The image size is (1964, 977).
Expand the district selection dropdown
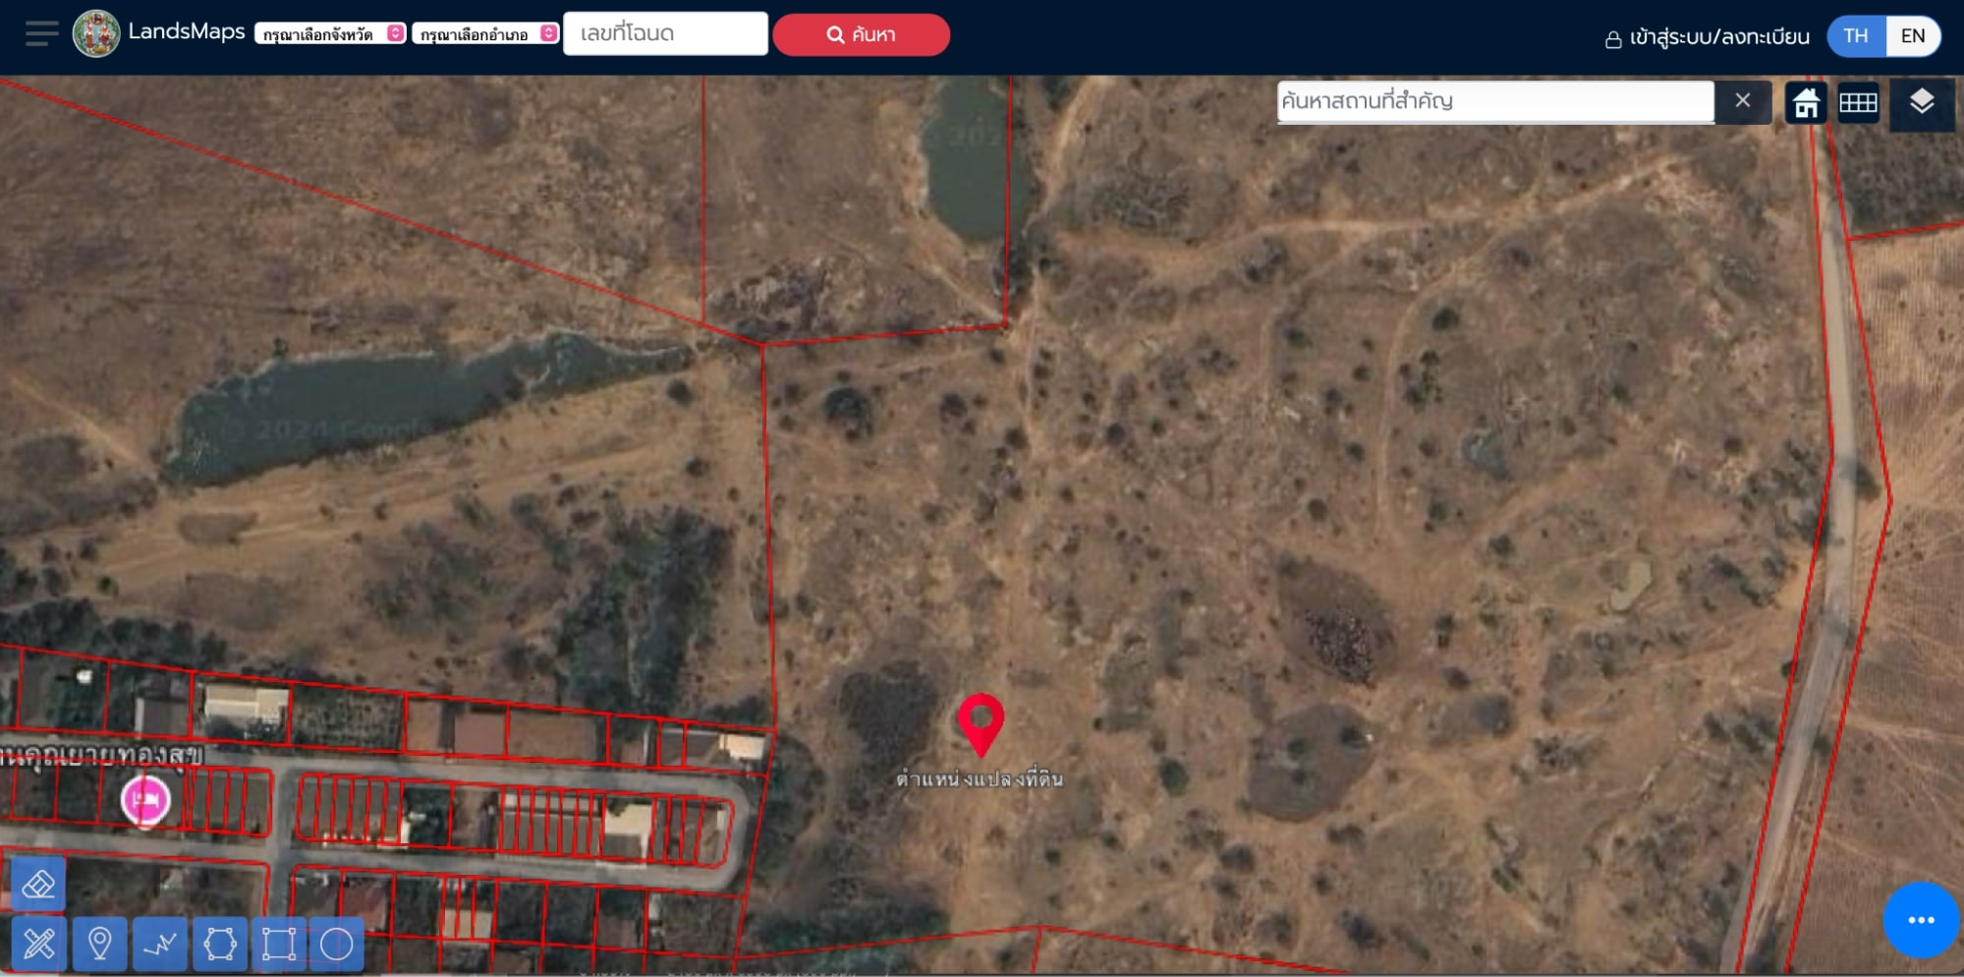(485, 34)
